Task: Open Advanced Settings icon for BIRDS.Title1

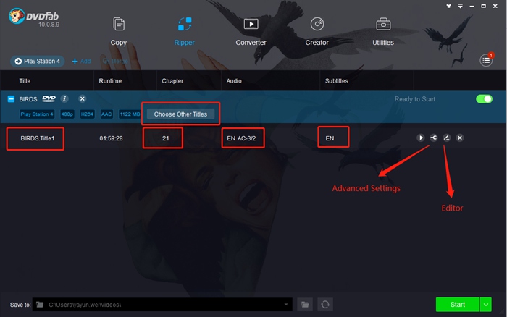Action: pos(434,138)
